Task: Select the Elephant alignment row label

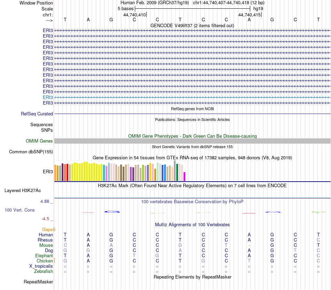Action: coord(44,256)
